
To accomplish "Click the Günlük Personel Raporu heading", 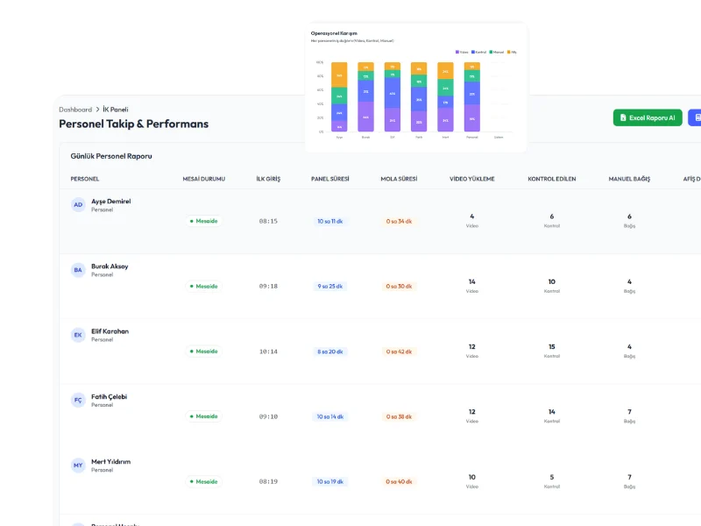I will [111, 156].
